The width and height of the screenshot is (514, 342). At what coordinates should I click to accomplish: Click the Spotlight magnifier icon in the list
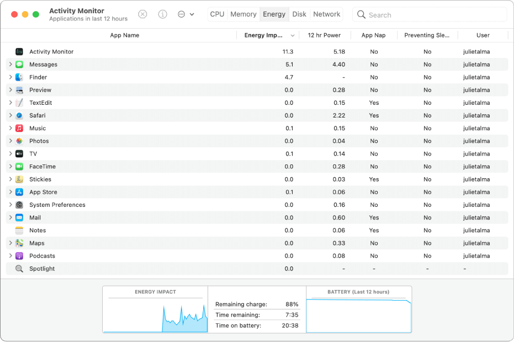19,269
